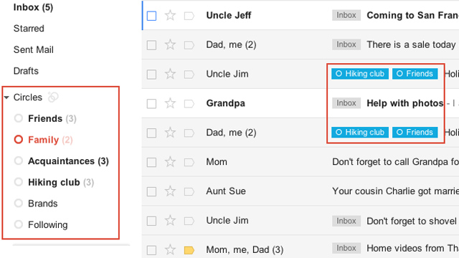Click the Acquaintances circle icon
This screenshot has height=258, width=459.
(19, 161)
